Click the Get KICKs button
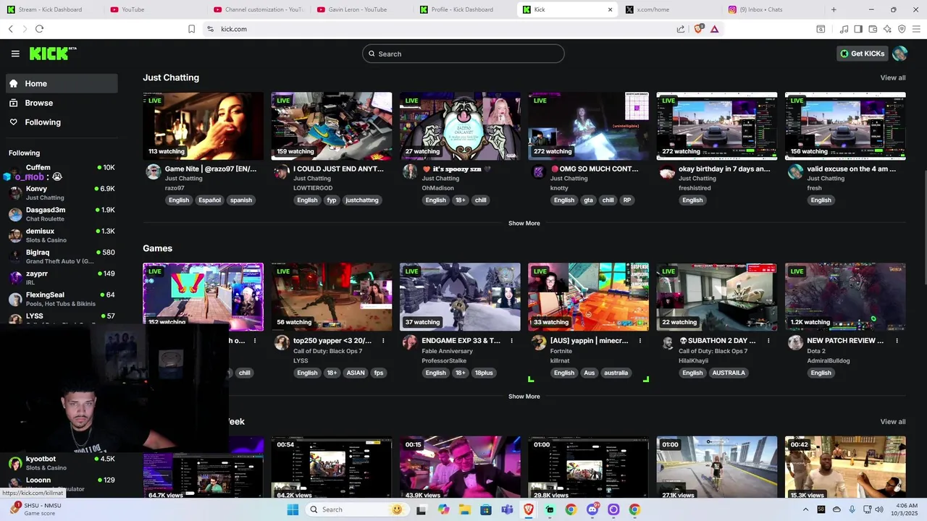 coord(862,54)
